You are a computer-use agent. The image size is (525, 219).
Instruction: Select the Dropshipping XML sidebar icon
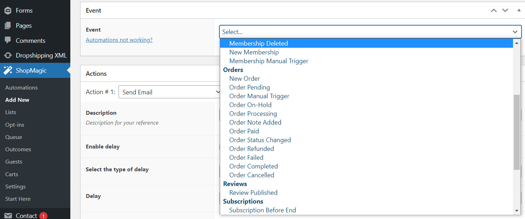(8, 55)
